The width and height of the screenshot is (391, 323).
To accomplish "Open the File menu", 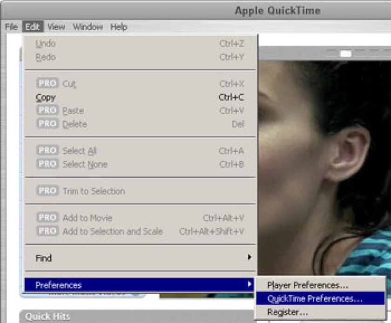I will click(x=11, y=27).
